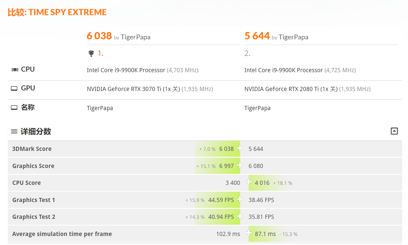Click the list icon beside 详细分数
The width and height of the screenshot is (408, 245).
[x=14, y=131]
